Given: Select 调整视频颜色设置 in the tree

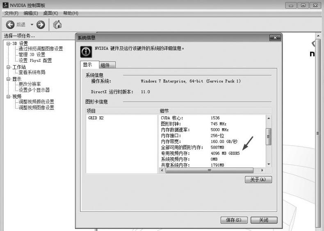Looking at the screenshot, I should tap(37, 102).
